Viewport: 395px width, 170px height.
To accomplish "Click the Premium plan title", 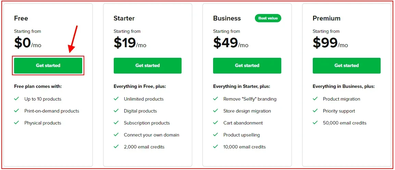I will point(326,18).
